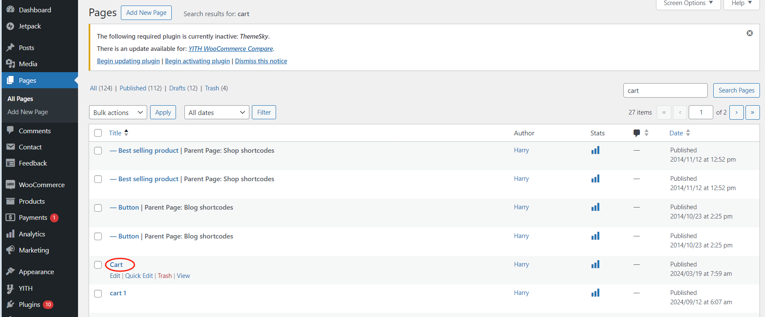Viewport: 765px width, 317px height.
Task: Open the Media library icon
Action: pyautogui.click(x=11, y=64)
